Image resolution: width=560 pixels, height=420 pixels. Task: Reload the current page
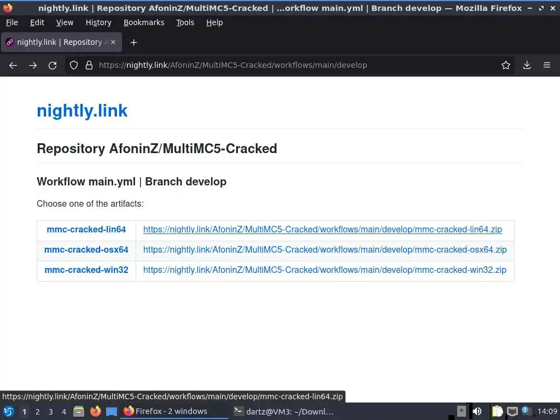[x=52, y=66]
